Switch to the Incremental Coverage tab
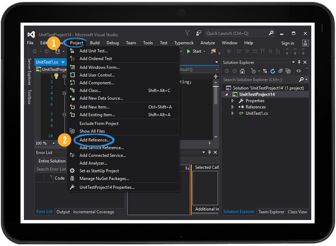Screen dimensions: 336x246 (x=94, y=212)
